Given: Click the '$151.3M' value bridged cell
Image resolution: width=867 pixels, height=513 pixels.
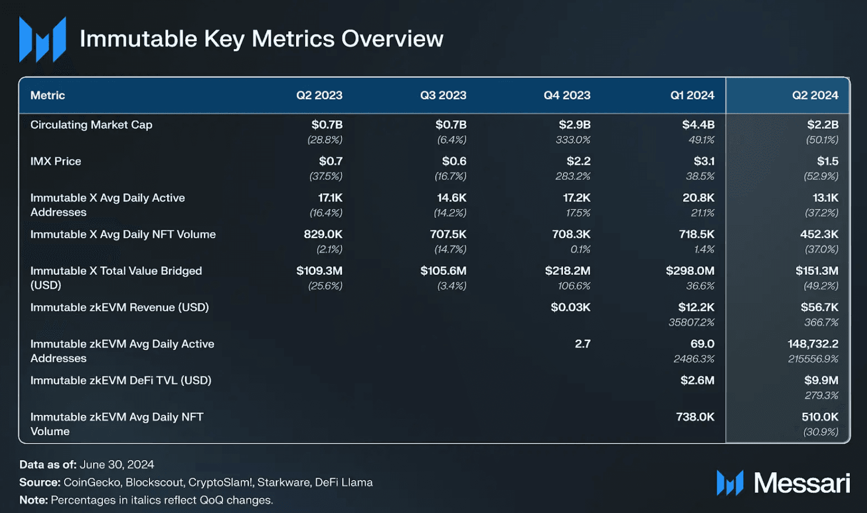Looking at the screenshot, I should 817,271.
